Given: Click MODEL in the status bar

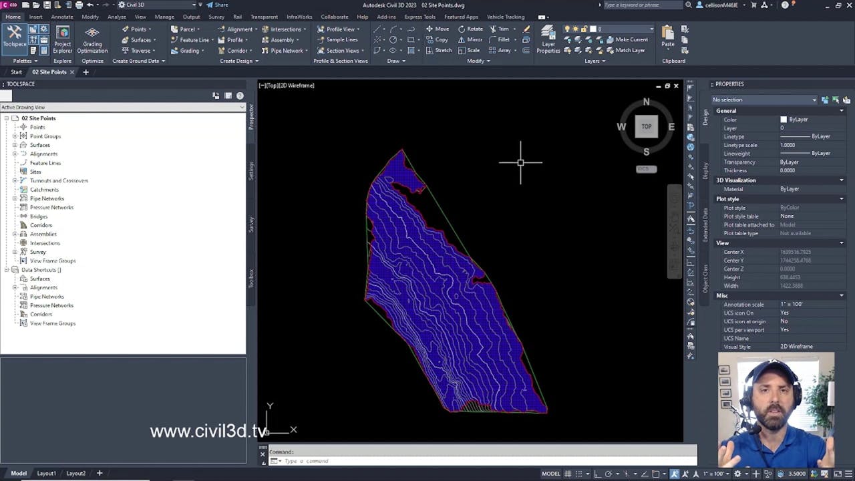Looking at the screenshot, I should coord(550,473).
